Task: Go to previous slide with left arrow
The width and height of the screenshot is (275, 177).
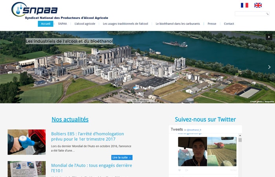Action: pos(5,67)
